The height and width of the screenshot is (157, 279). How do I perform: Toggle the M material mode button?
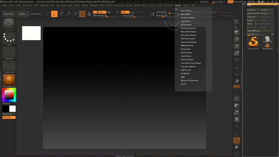click(x=117, y=12)
